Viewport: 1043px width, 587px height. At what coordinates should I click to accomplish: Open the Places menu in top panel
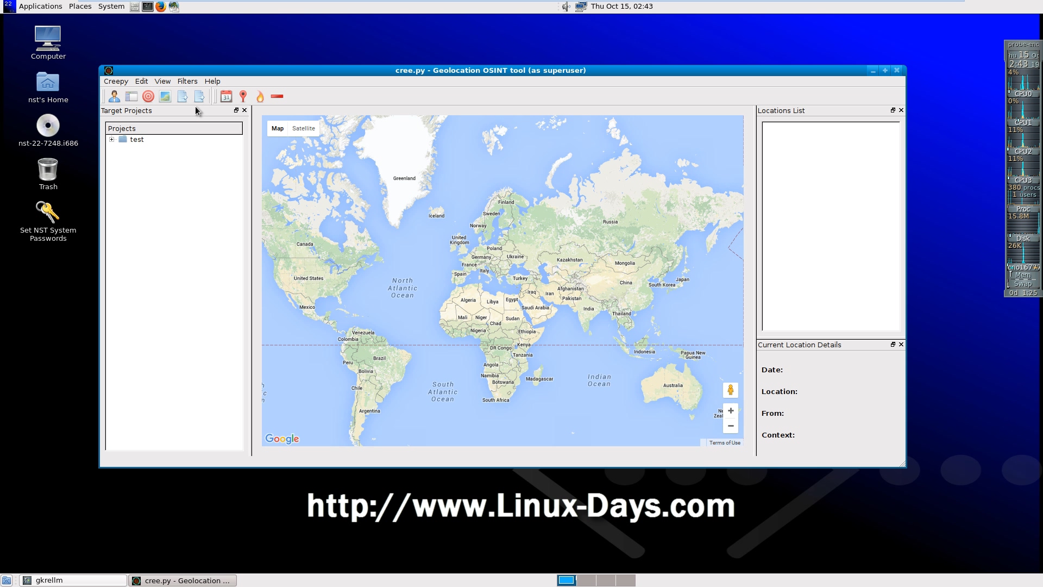click(x=80, y=6)
